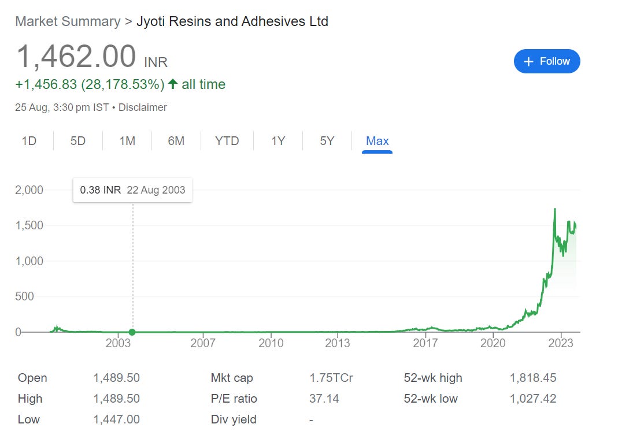The width and height of the screenshot is (633, 435).
Task: Select the 1Y chart range
Action: point(278,141)
